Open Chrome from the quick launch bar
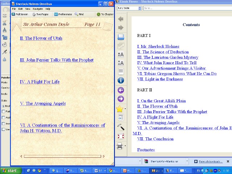The image size is (232, 174). tap(40, 171)
